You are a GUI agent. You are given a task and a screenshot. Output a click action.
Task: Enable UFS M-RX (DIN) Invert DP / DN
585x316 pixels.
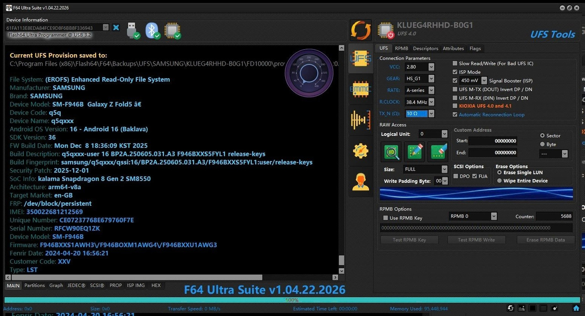(x=455, y=98)
